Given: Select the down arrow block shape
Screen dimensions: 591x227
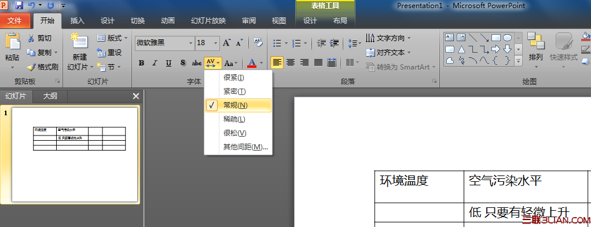Looking at the screenshot, I should tap(507, 49).
